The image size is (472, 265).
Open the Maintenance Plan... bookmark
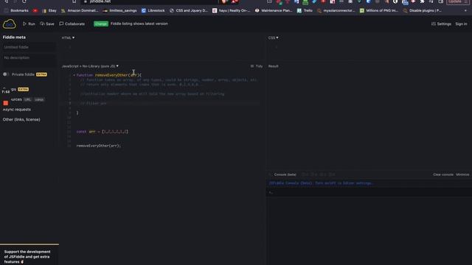[x=274, y=10]
